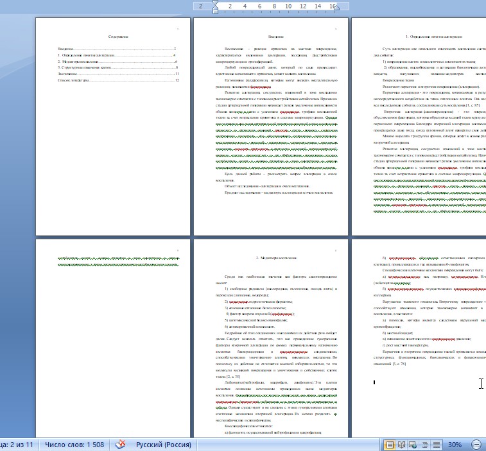This screenshot has width=486, height=451.
Task: Click the first line indent marker on ruler
Action: (215, 3)
